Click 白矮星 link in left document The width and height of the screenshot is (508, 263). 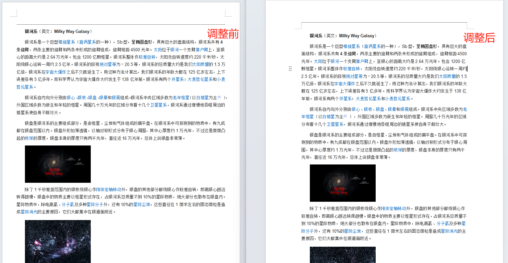click(202, 98)
